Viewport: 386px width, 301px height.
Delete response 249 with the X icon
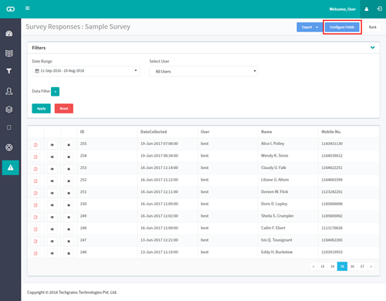(x=69, y=217)
